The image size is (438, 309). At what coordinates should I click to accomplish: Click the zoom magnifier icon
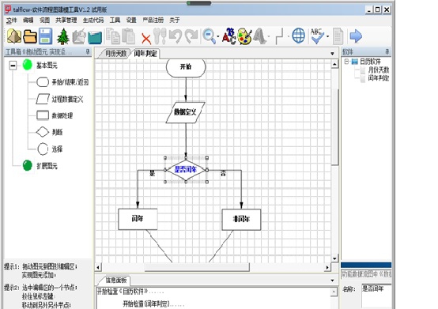click(209, 36)
